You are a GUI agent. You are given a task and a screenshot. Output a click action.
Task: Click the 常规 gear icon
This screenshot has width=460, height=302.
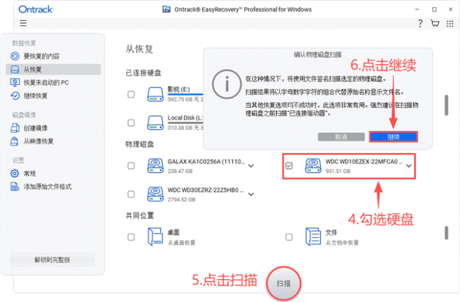click(x=15, y=173)
